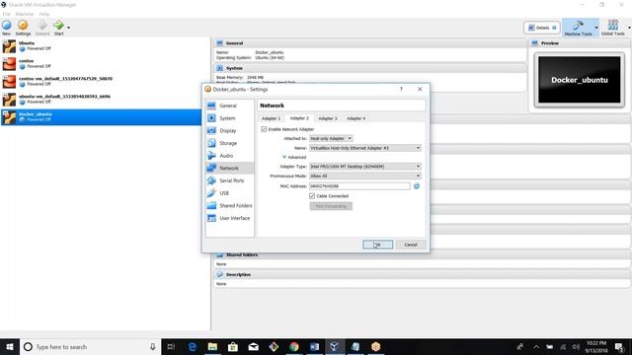The width and height of the screenshot is (632, 355).
Task: Open the Windows Start menu
Action: point(10,346)
